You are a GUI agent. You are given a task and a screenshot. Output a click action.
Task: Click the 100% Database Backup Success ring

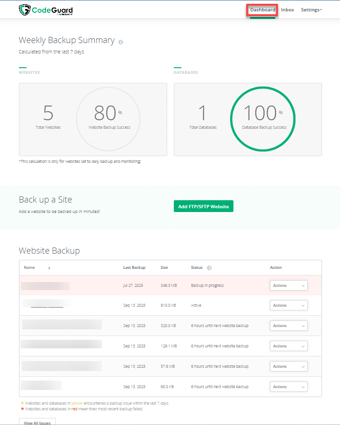click(263, 117)
